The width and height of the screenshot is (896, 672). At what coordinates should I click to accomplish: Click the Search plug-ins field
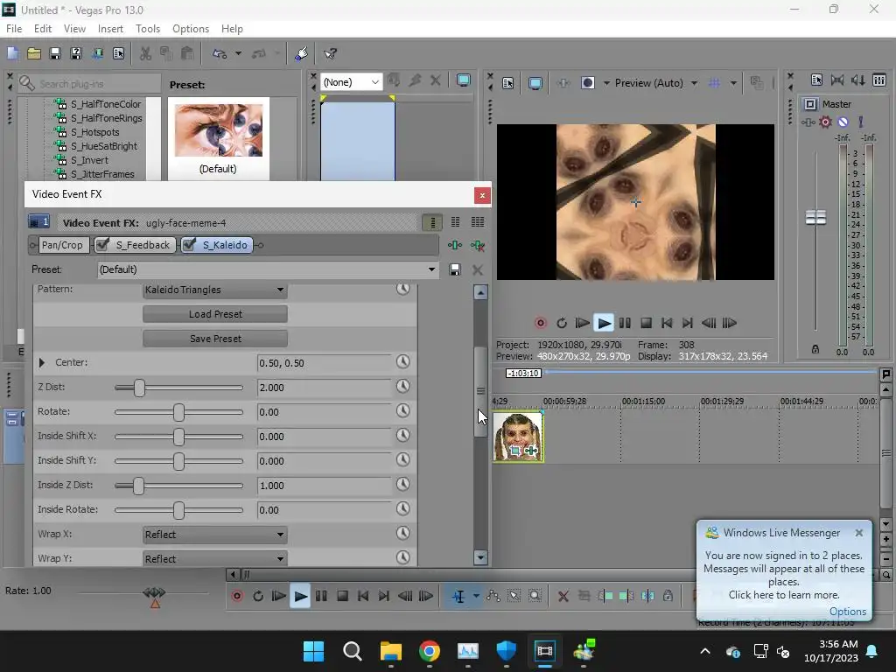click(90, 84)
